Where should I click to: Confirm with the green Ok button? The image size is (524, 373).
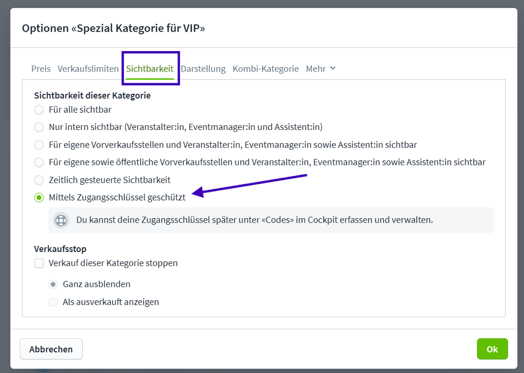492,349
